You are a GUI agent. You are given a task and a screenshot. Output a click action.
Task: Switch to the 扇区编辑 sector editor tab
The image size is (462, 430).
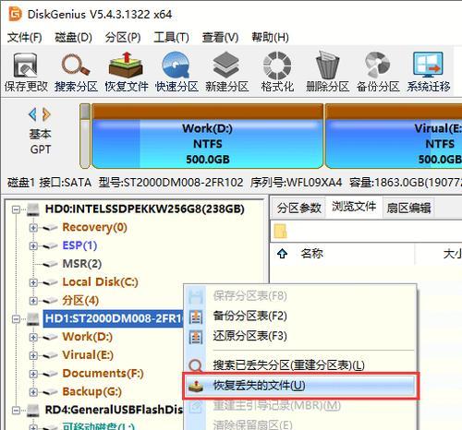pos(408,209)
